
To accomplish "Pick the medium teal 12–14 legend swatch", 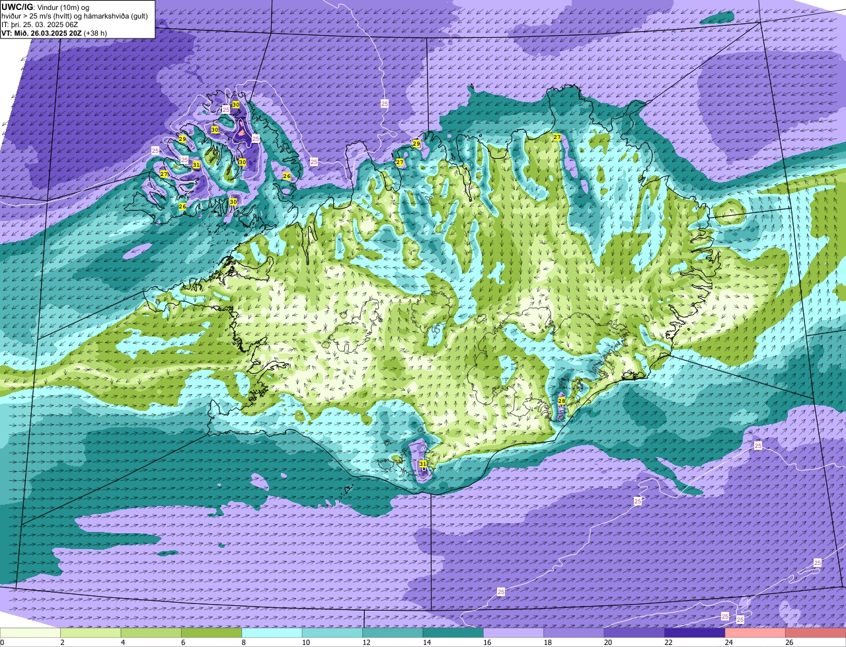I will coord(393,633).
